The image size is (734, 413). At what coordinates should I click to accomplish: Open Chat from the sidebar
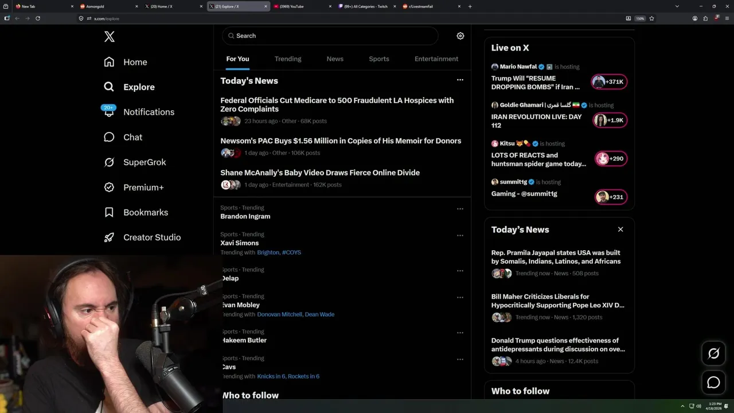click(x=123, y=137)
